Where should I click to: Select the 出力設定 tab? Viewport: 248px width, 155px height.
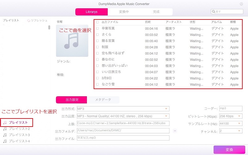click(x=72, y=100)
